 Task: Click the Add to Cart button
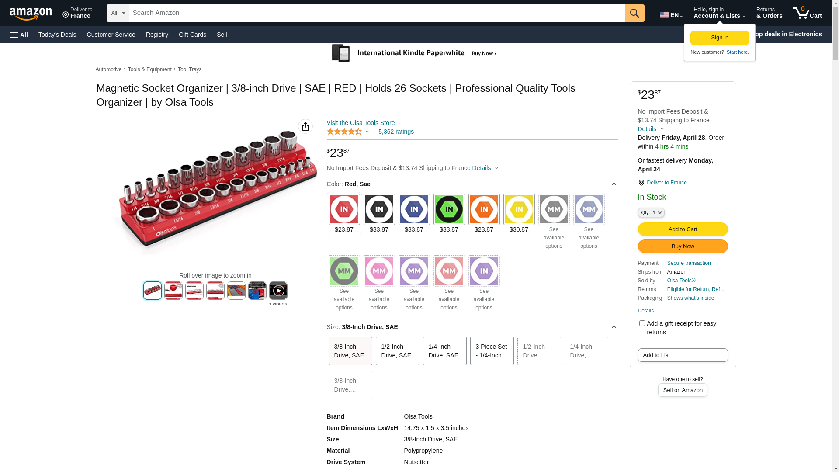682,229
